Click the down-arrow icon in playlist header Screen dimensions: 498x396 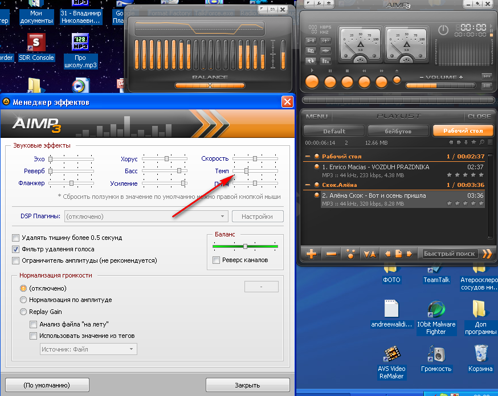pyautogui.click(x=466, y=142)
